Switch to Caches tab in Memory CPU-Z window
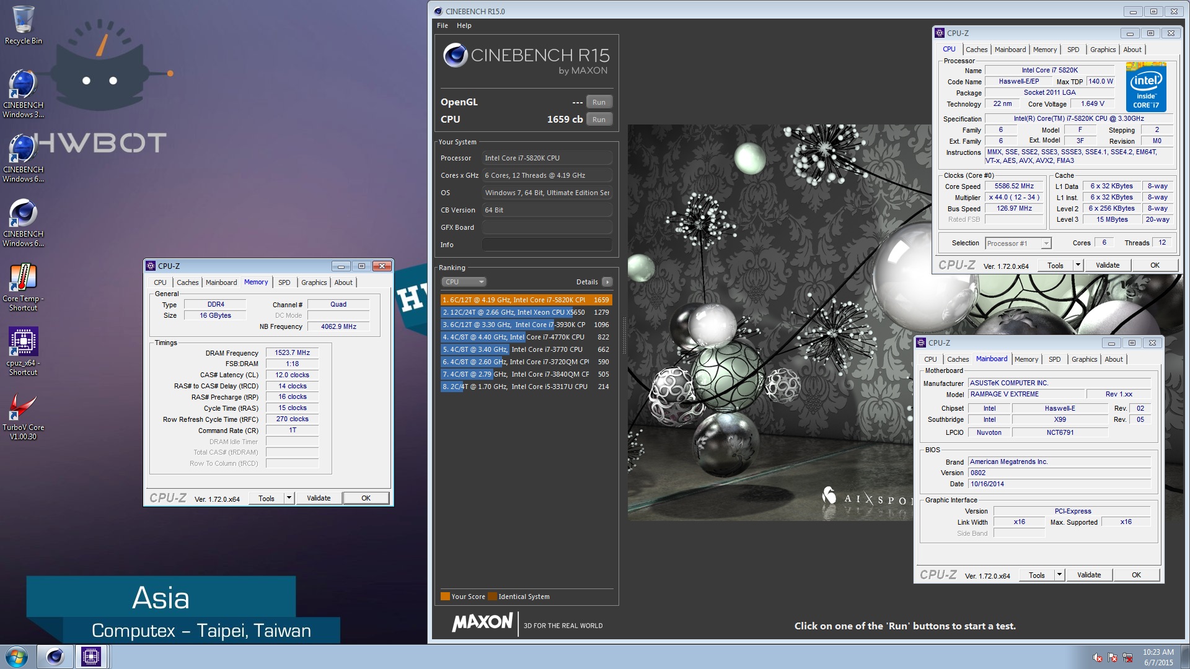The image size is (1190, 669). [x=187, y=282]
